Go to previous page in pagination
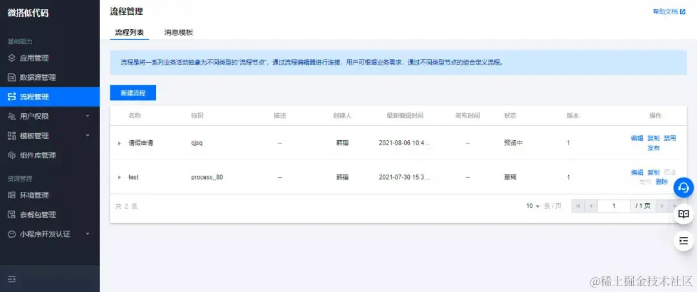Viewport: 697px width, 292px height. (x=591, y=205)
